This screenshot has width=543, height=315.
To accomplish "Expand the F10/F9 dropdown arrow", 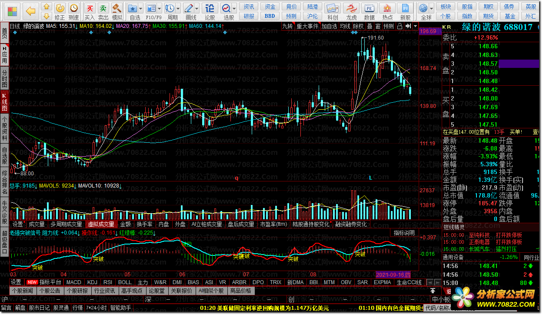I will [159, 8].
